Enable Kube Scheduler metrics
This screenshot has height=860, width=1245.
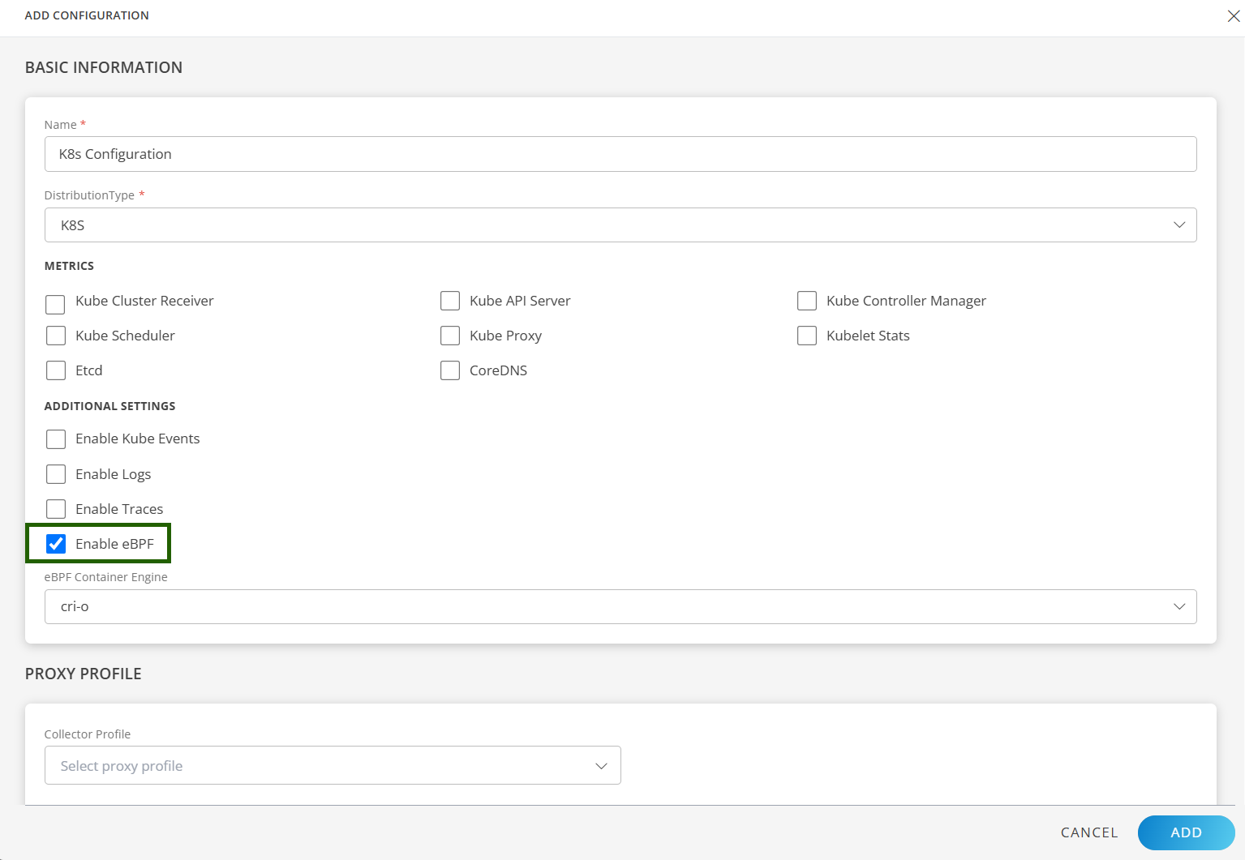click(56, 336)
